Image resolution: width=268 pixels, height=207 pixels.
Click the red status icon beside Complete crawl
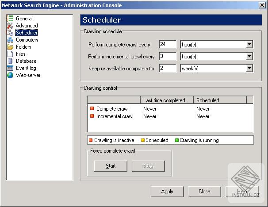pos(92,108)
